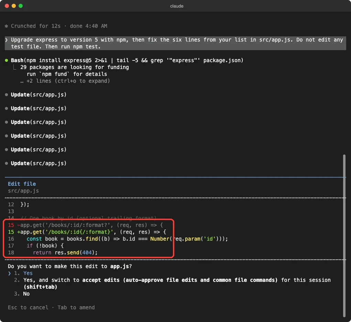This screenshot has height=322, width=351.
Task: Click the removed line 15 with '/books/:id/:format?'
Action: point(85,225)
